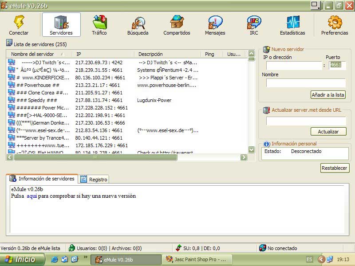
Task: Select the esel-sex.de server name
Action: pyautogui.click(x=43, y=130)
